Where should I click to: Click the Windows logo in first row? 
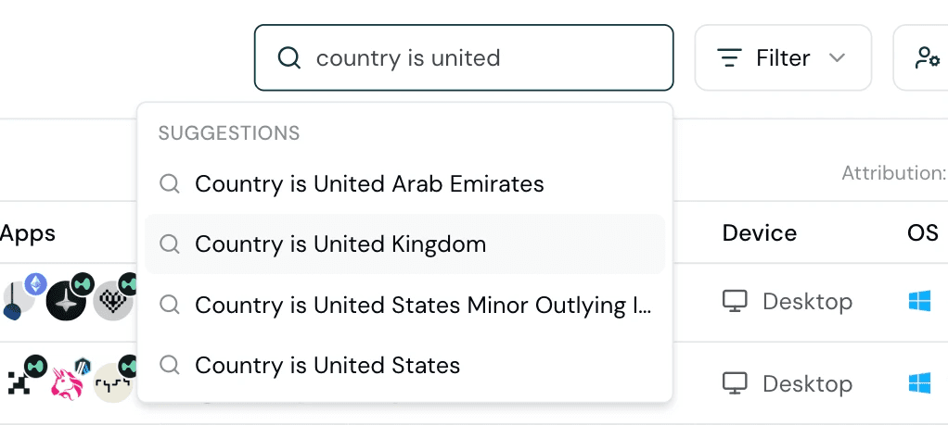(x=919, y=301)
